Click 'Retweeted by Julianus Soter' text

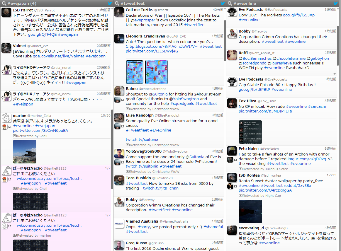coord(265,169)
